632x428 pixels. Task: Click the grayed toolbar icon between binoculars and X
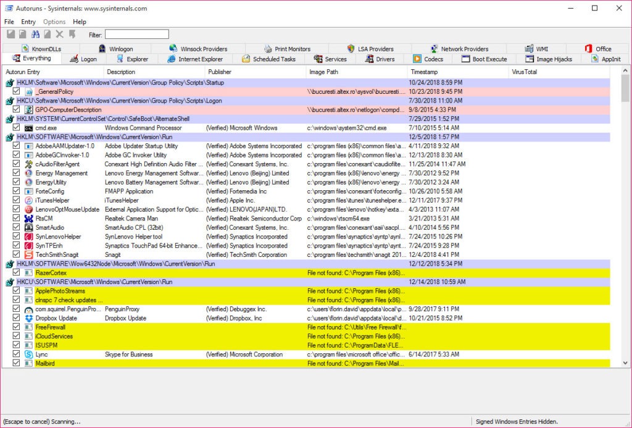pyautogui.click(x=48, y=35)
